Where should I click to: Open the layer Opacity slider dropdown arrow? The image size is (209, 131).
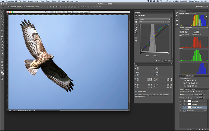pos(204,95)
